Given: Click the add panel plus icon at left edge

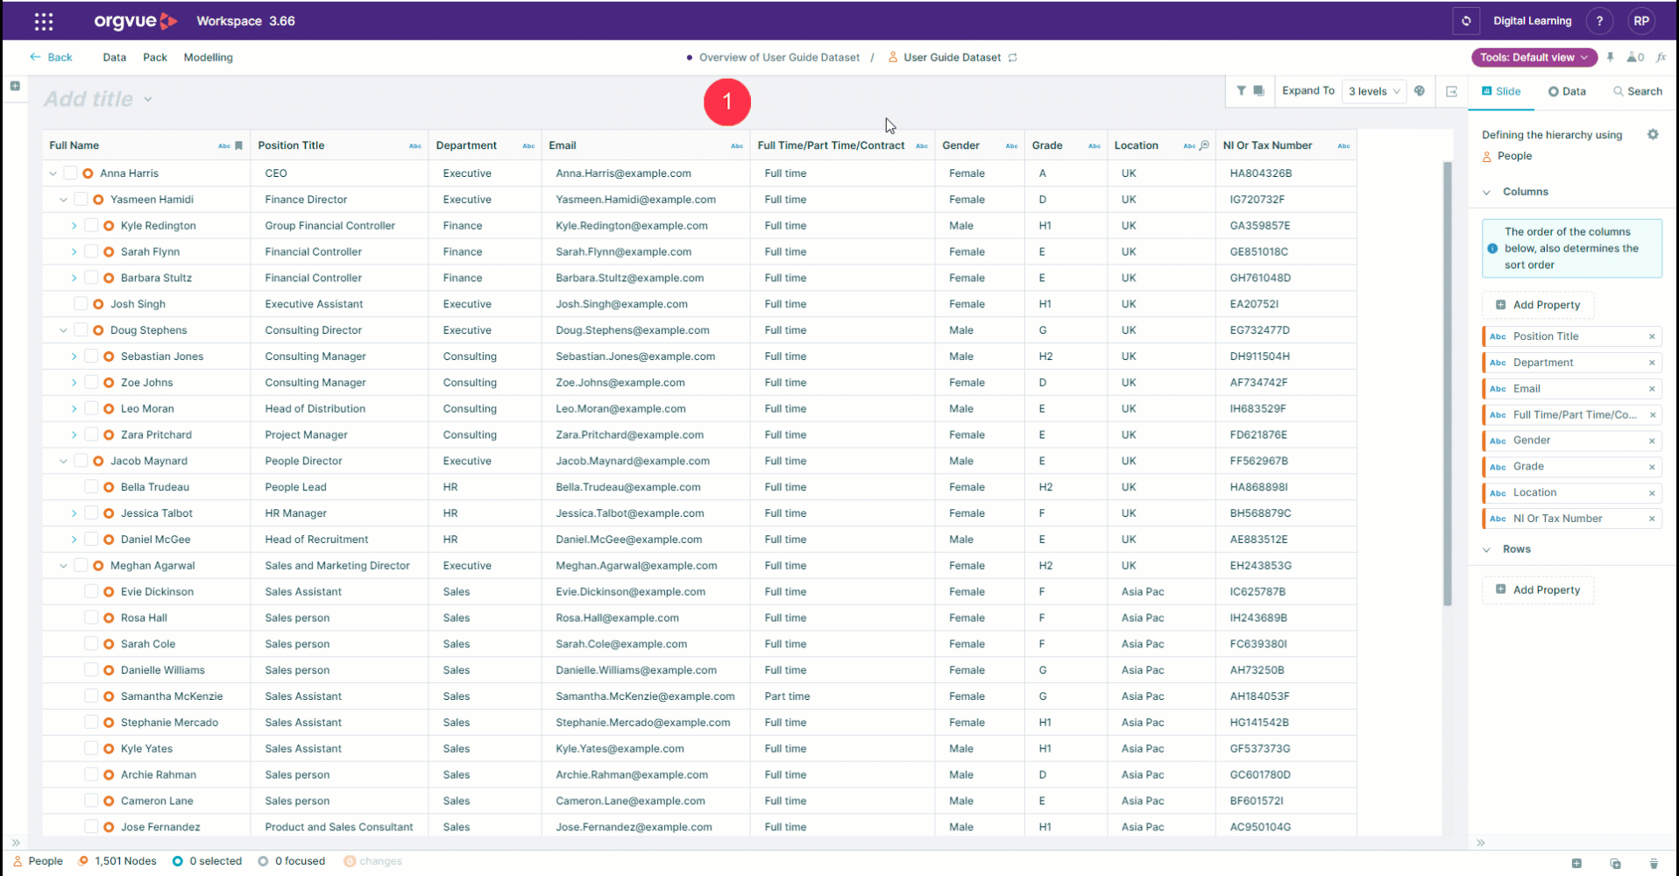Looking at the screenshot, I should tap(15, 86).
